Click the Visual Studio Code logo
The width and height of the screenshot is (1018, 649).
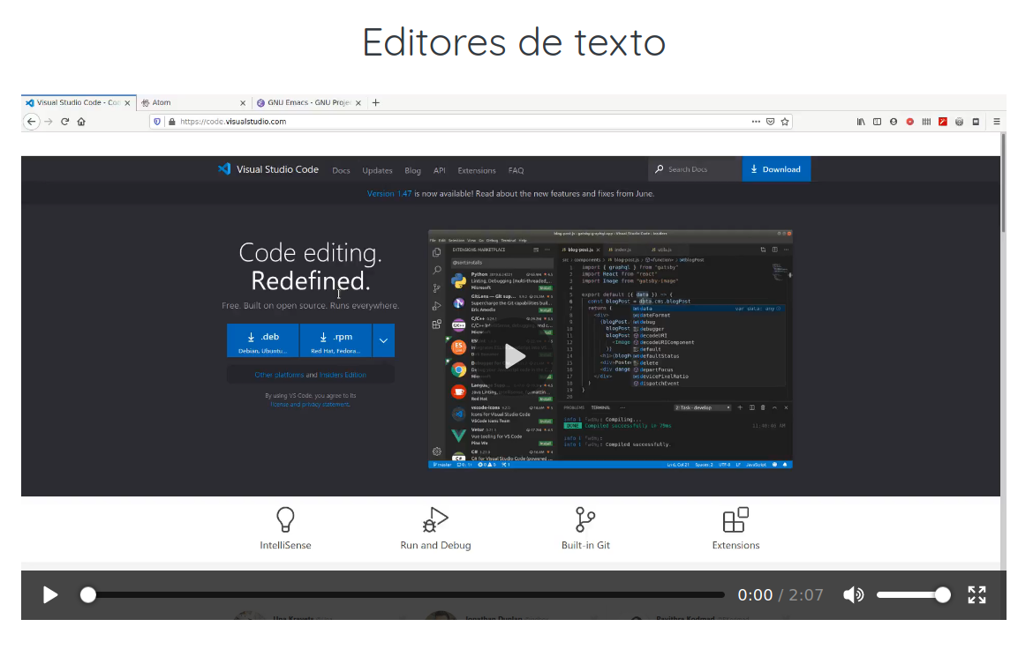point(268,169)
